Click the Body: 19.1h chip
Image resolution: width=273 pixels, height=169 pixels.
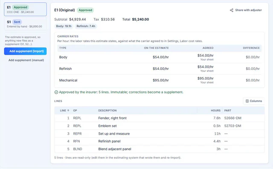[x=64, y=26]
